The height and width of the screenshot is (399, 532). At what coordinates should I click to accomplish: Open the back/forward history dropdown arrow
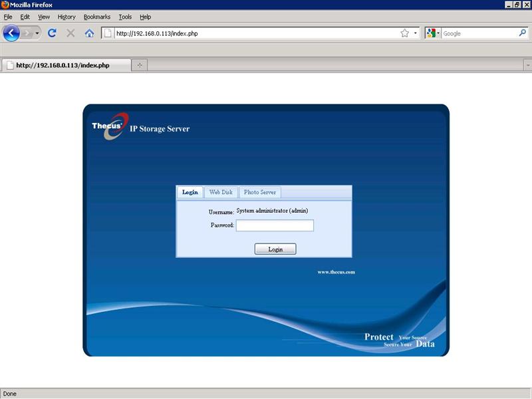37,33
